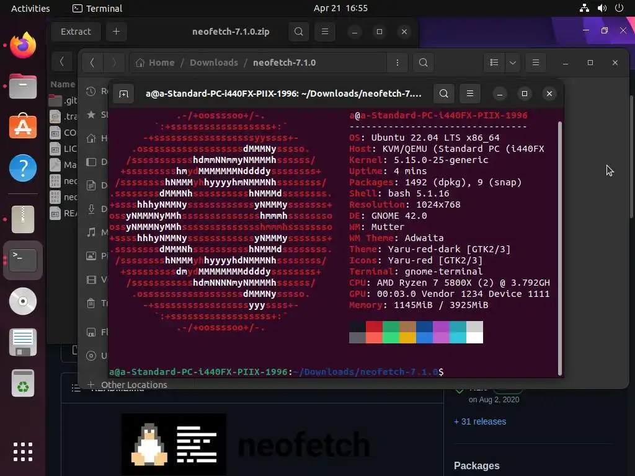
Task: Open Videos sidebar entry film icon
Action: click(x=91, y=280)
